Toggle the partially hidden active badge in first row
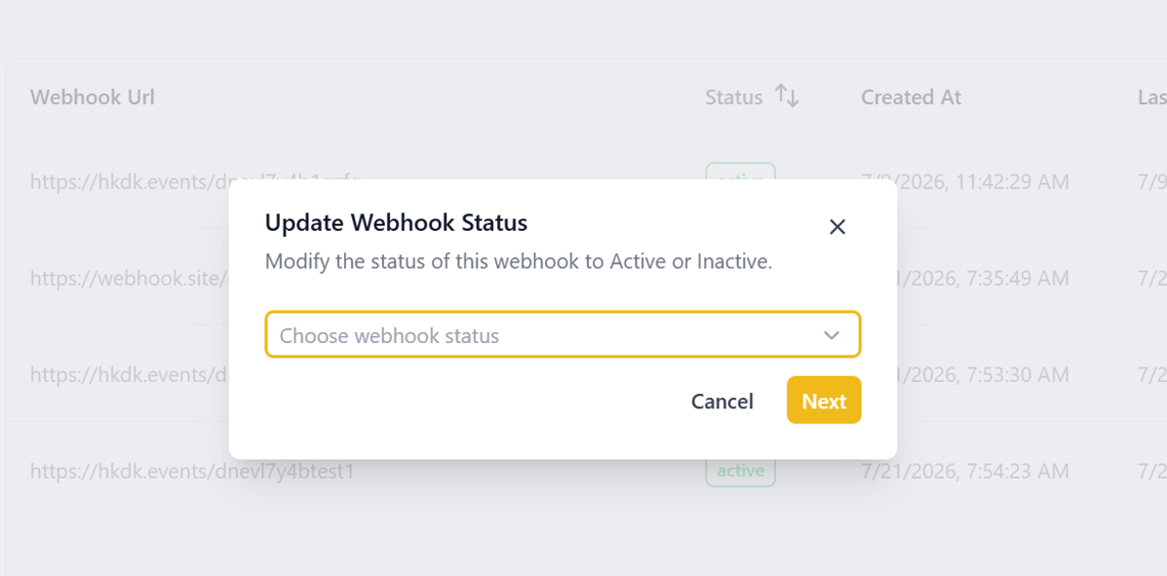Image resolution: width=1167 pixels, height=576 pixels. tap(741, 171)
